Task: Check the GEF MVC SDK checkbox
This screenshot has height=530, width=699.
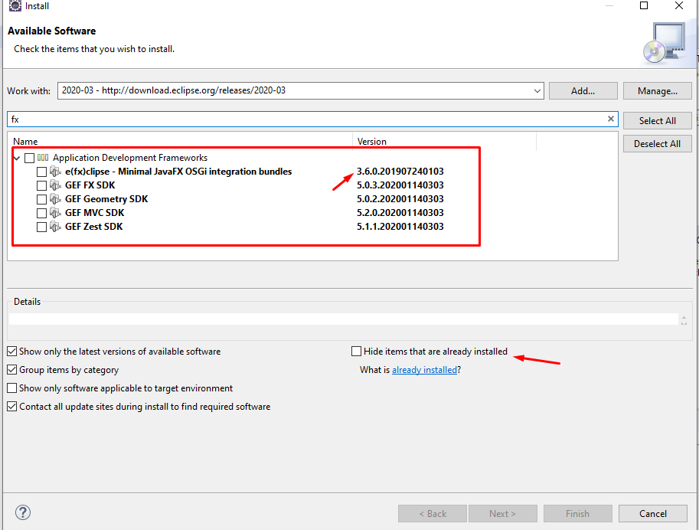Action: tap(41, 213)
